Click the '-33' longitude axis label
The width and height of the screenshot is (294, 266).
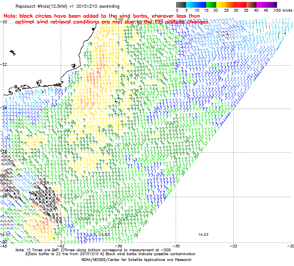click(x=233, y=246)
